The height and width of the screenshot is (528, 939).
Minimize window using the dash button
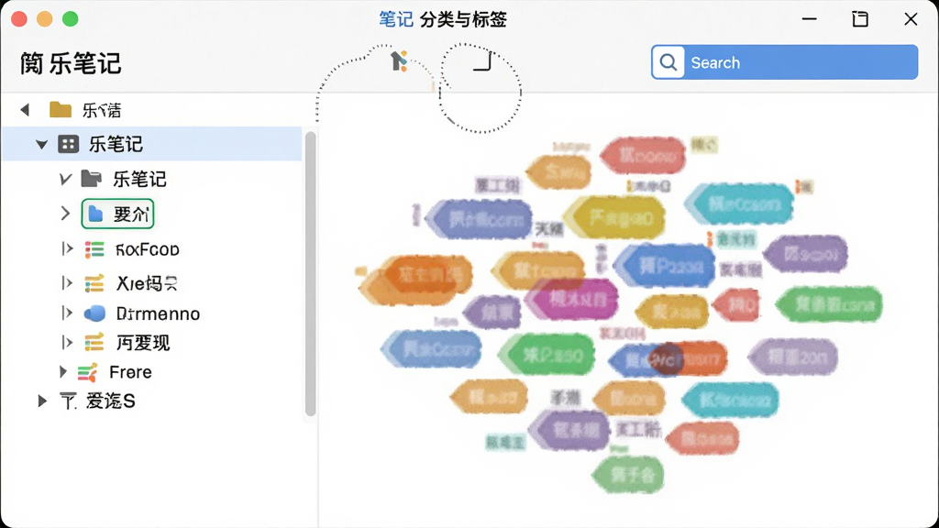pyautogui.click(x=809, y=19)
